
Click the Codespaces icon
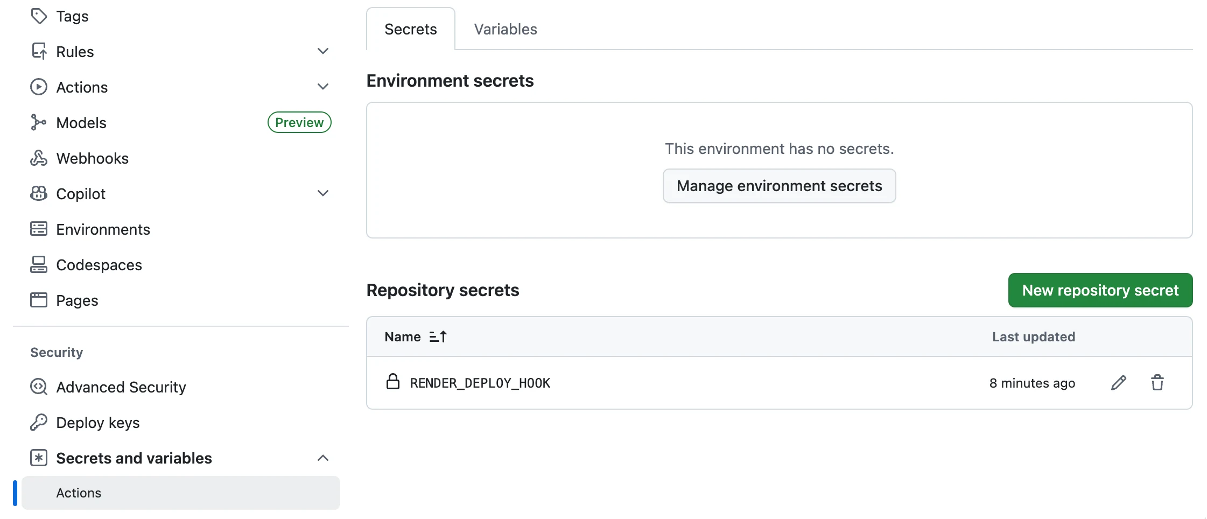point(39,265)
